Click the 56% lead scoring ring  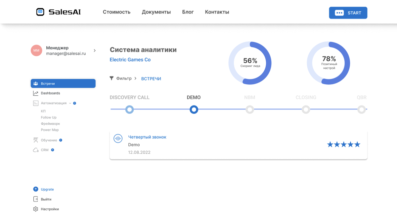[250, 63]
